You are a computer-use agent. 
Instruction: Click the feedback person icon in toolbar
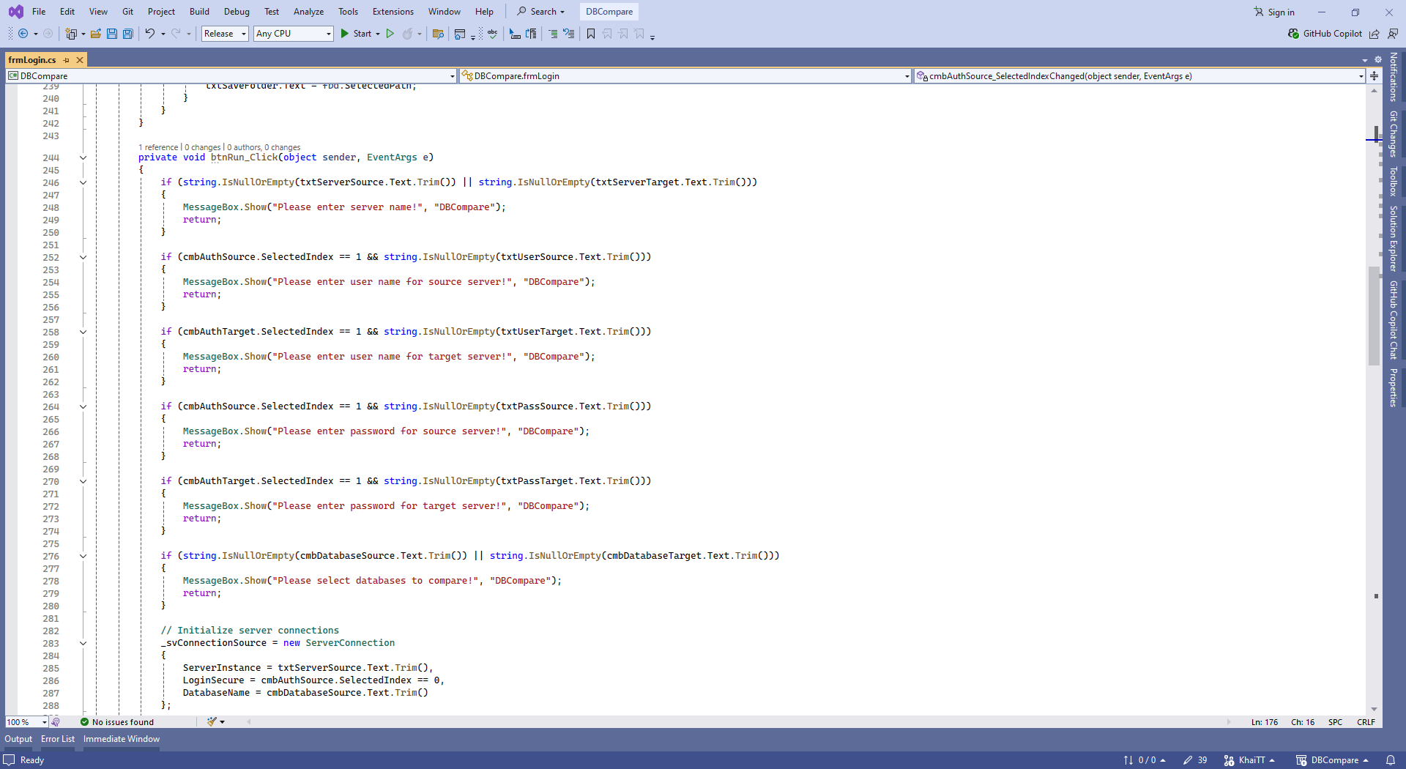[x=1392, y=34]
